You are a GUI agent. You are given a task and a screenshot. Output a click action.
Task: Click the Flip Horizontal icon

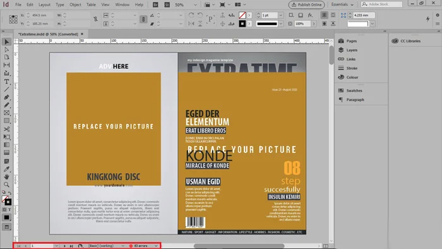[x=191, y=23]
